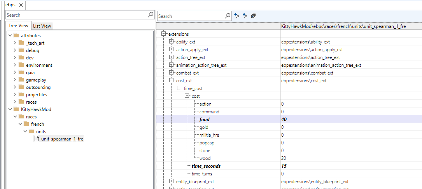The height and width of the screenshot is (189, 422).
Task: Click the unit_spearman_1_fre path column header
Action: click(x=351, y=26)
